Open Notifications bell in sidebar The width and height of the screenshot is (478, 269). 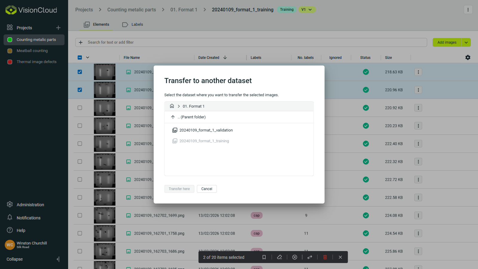[10, 218]
